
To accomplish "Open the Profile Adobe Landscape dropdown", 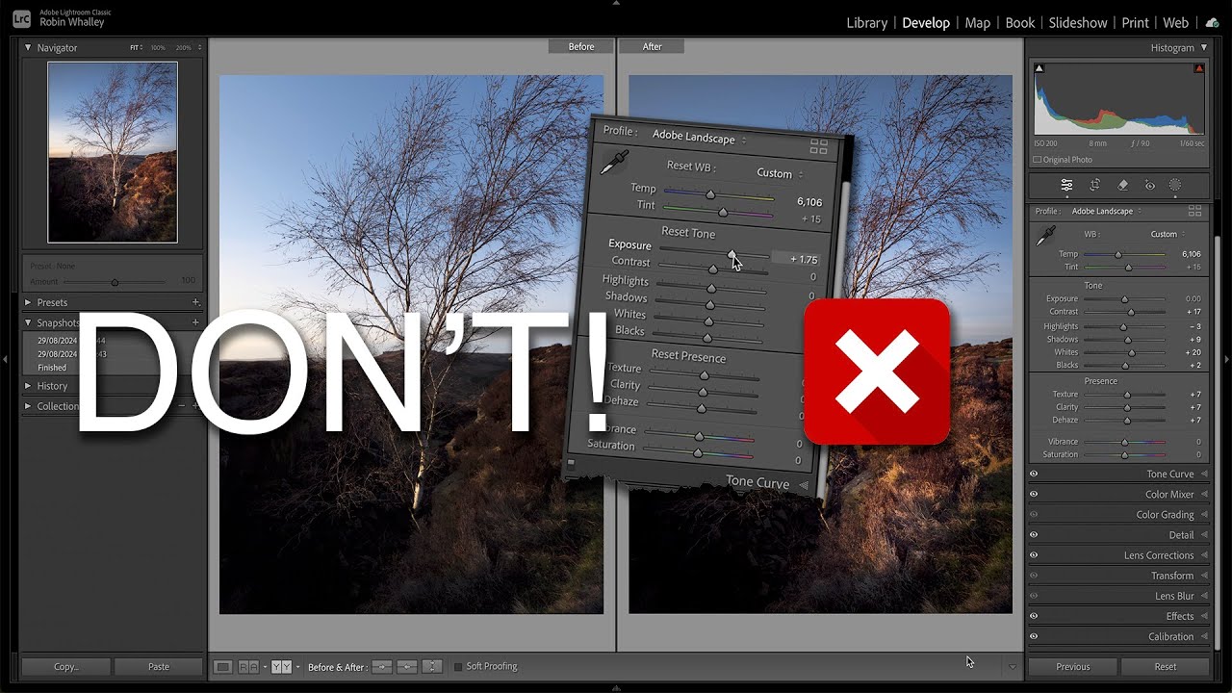I will [x=1107, y=211].
